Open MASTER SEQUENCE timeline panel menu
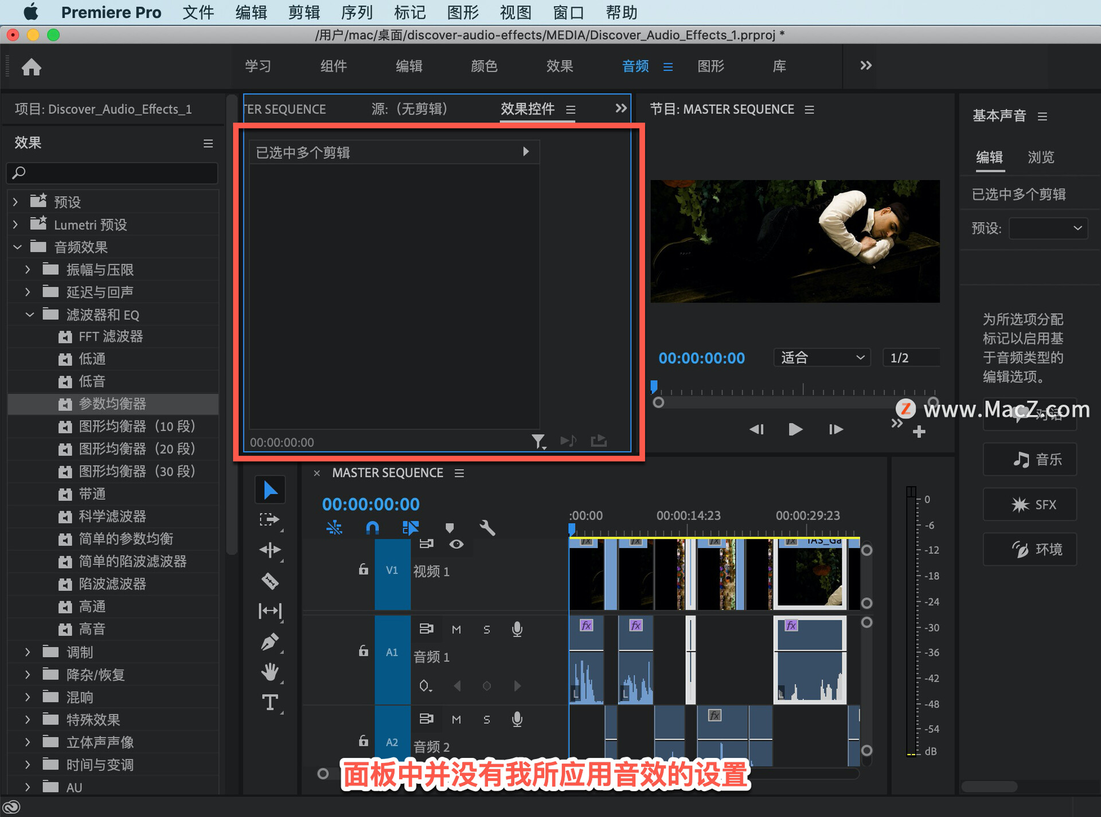 (x=459, y=473)
